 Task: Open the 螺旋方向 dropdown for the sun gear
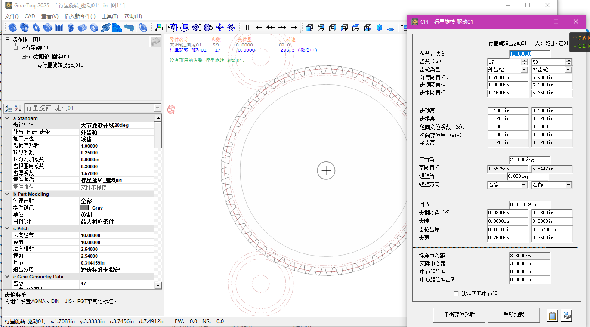pos(568,185)
